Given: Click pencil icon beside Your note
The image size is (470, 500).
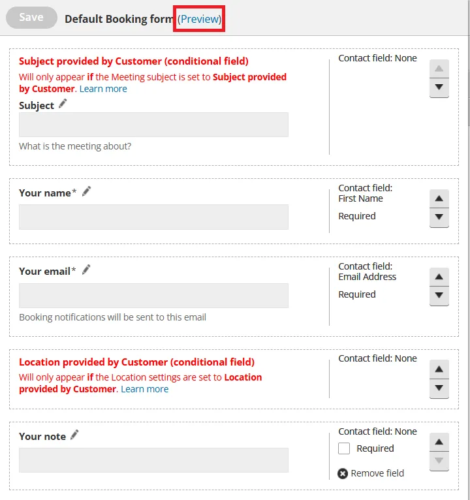Looking at the screenshot, I should (74, 435).
